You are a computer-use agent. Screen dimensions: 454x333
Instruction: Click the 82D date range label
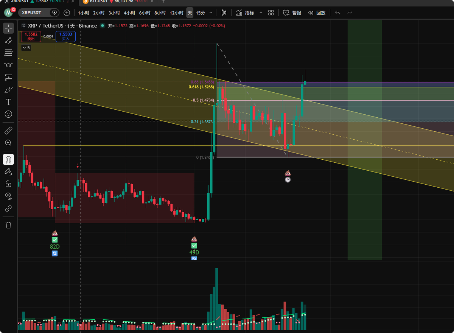click(x=55, y=246)
